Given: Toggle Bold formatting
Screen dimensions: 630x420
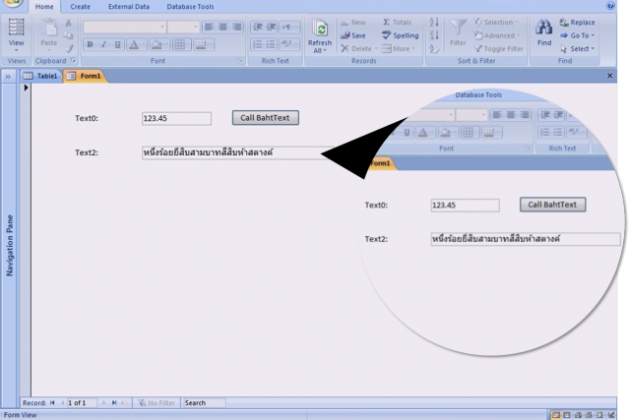Looking at the screenshot, I should point(90,44).
